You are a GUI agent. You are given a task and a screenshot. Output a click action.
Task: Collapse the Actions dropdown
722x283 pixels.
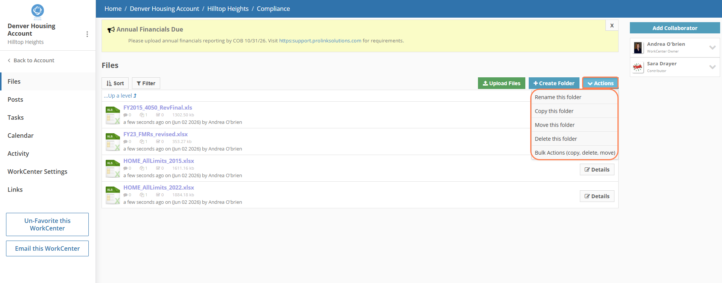(x=601, y=83)
